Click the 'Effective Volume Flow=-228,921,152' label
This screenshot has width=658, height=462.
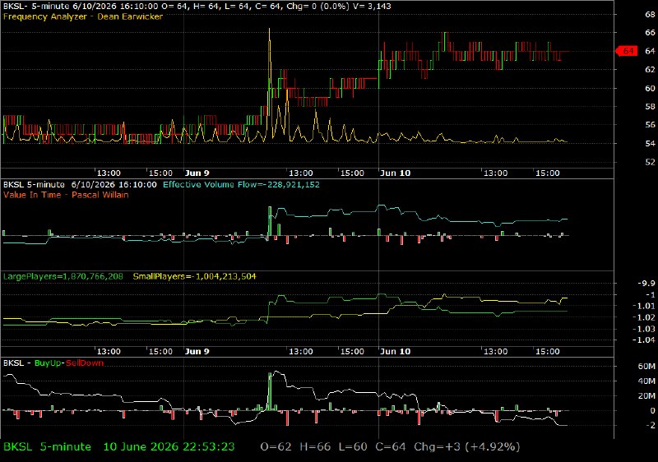tap(241, 184)
